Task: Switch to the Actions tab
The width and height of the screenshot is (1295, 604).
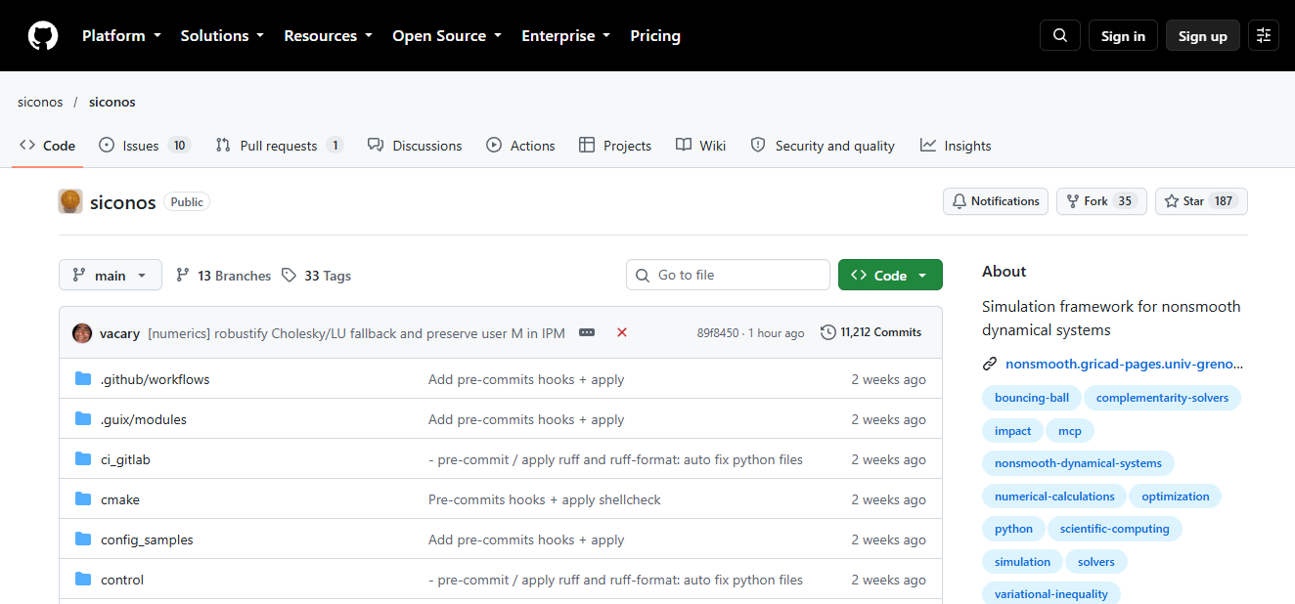Action: (520, 146)
